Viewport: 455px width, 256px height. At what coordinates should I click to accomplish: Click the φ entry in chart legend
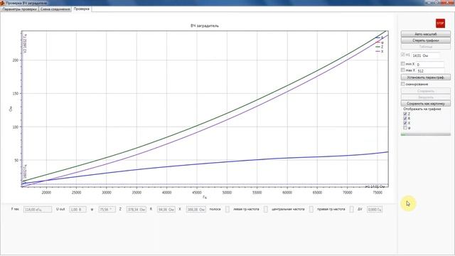coord(380,43)
